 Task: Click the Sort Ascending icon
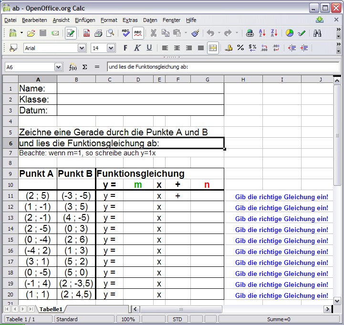click(262, 33)
